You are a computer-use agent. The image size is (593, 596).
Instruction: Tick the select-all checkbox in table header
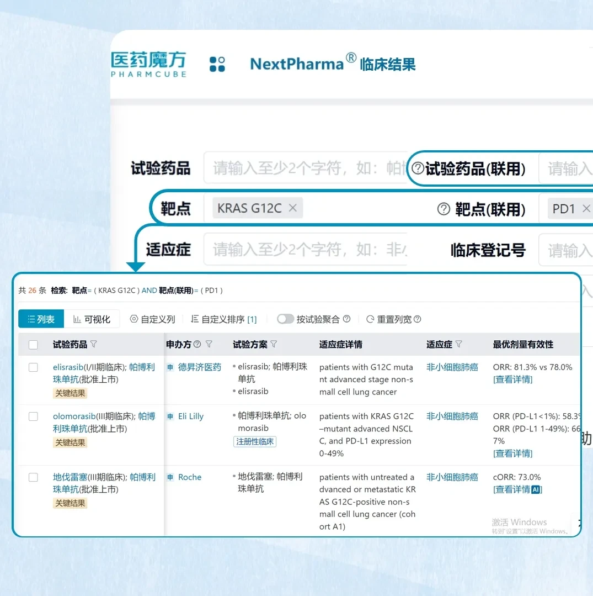point(34,344)
